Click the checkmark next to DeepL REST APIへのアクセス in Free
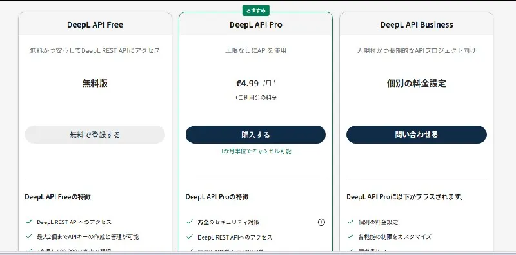 pyautogui.click(x=29, y=222)
